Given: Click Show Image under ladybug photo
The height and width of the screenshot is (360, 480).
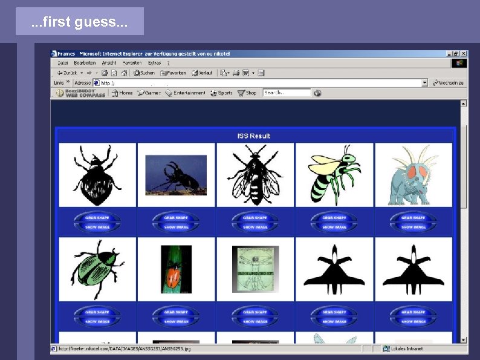Looking at the screenshot, I should (176, 322).
